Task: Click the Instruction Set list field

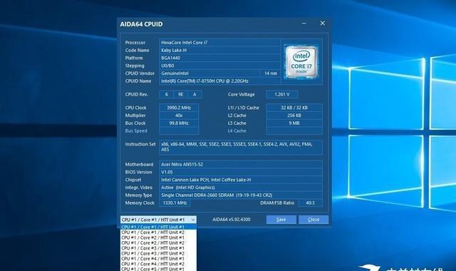Action: (x=241, y=147)
